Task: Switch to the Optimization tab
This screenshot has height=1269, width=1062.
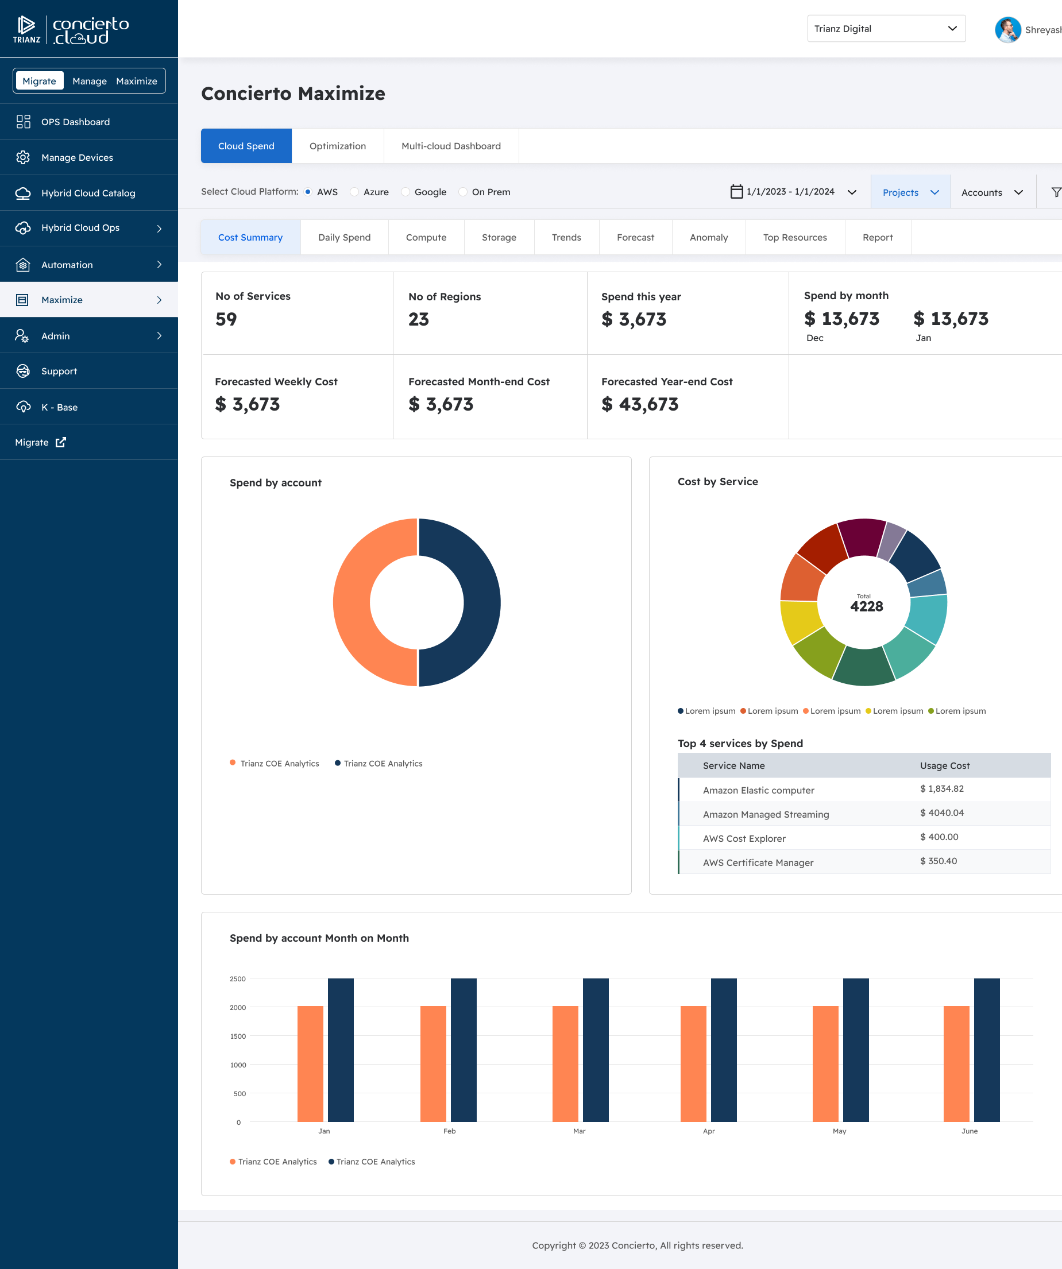Action: click(337, 146)
